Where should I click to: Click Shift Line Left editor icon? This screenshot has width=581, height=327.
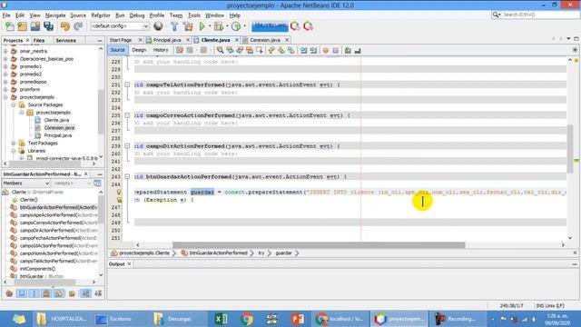tap(303, 50)
